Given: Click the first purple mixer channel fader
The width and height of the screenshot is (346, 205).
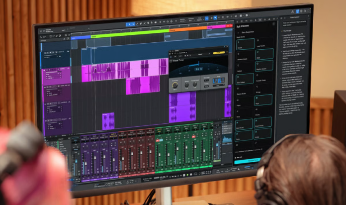Looking at the screenshot, I should 86,164.
